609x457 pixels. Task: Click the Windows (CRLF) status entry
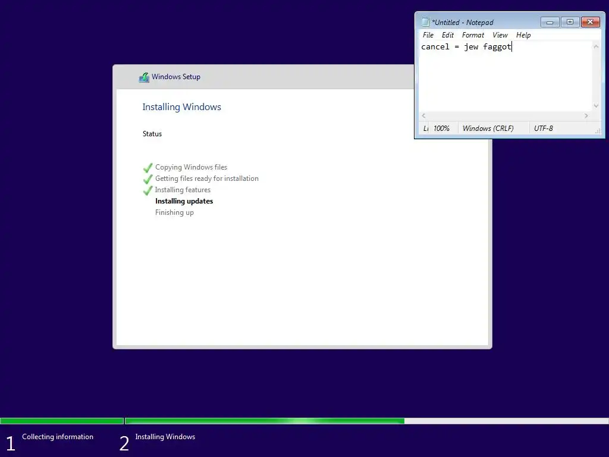[488, 129]
